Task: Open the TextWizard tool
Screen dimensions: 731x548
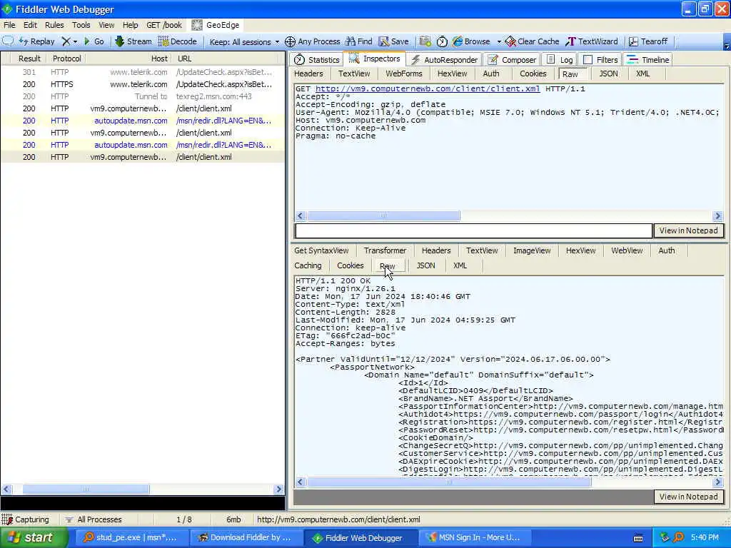Action: click(592, 41)
